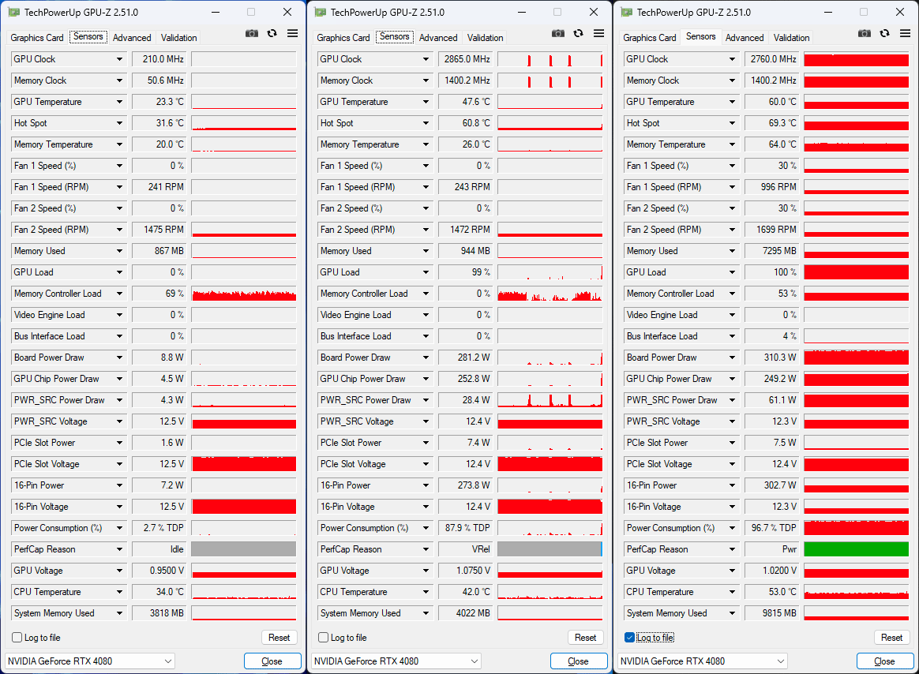Uncheck Log to file in right window

pos(629,637)
